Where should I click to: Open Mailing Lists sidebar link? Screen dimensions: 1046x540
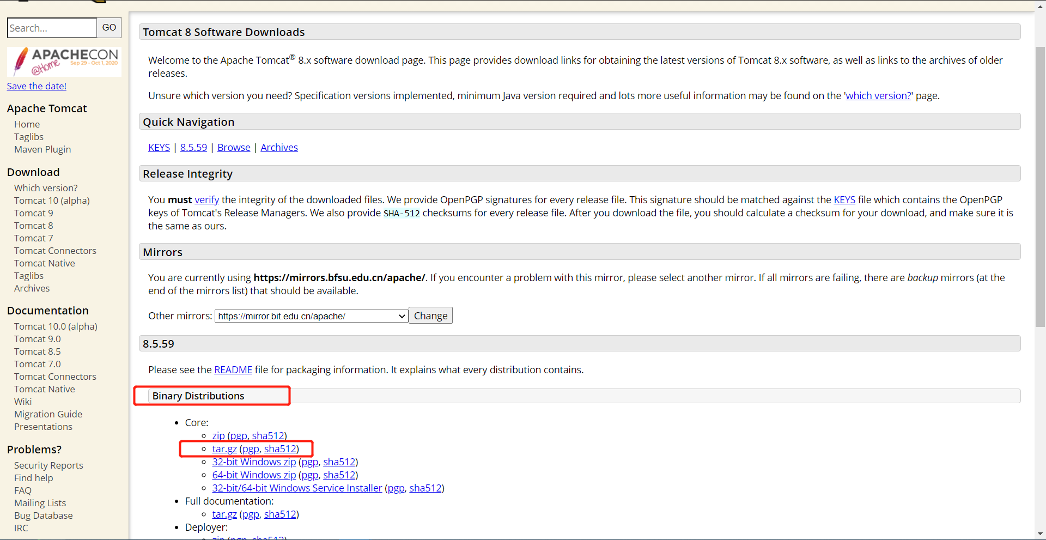[x=40, y=503]
